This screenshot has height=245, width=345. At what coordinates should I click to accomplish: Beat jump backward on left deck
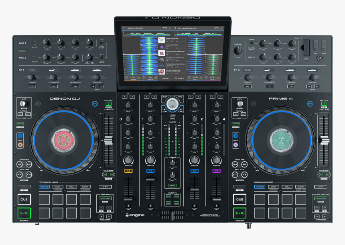(x=19, y=175)
